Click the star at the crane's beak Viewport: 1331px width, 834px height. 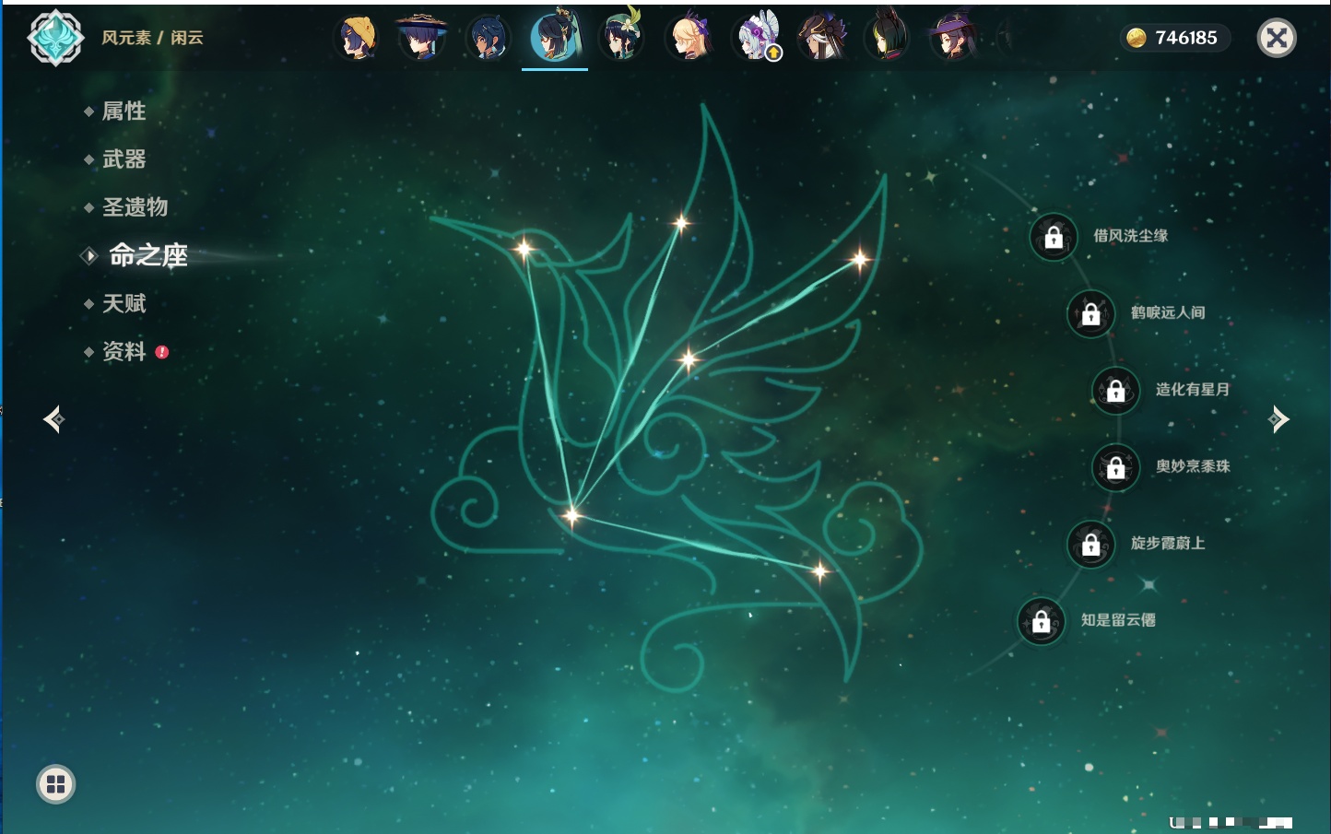click(x=524, y=248)
